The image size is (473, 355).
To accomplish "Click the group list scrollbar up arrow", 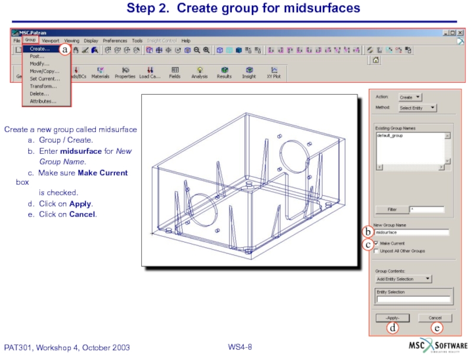I will tap(448, 135).
